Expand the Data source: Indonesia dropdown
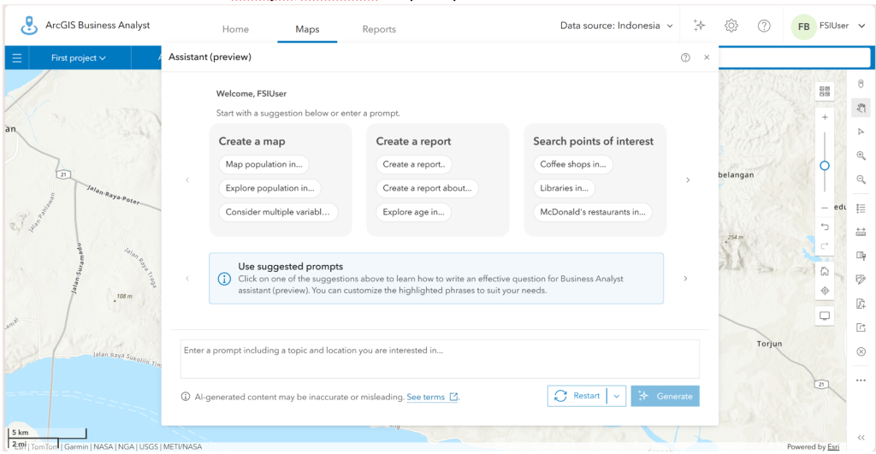 [x=616, y=26]
